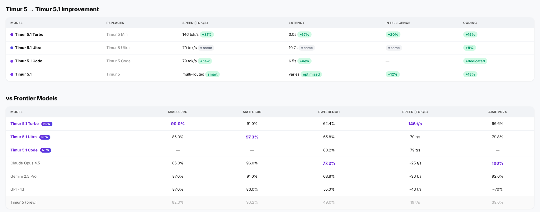Click the NEW badge beside Timur 5.1 Turbo
540x212 pixels.
47,124
